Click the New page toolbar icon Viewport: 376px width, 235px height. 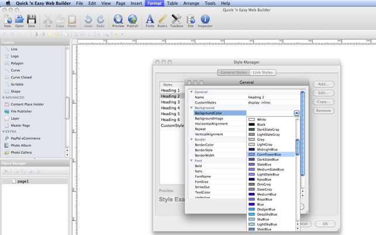click(7, 20)
